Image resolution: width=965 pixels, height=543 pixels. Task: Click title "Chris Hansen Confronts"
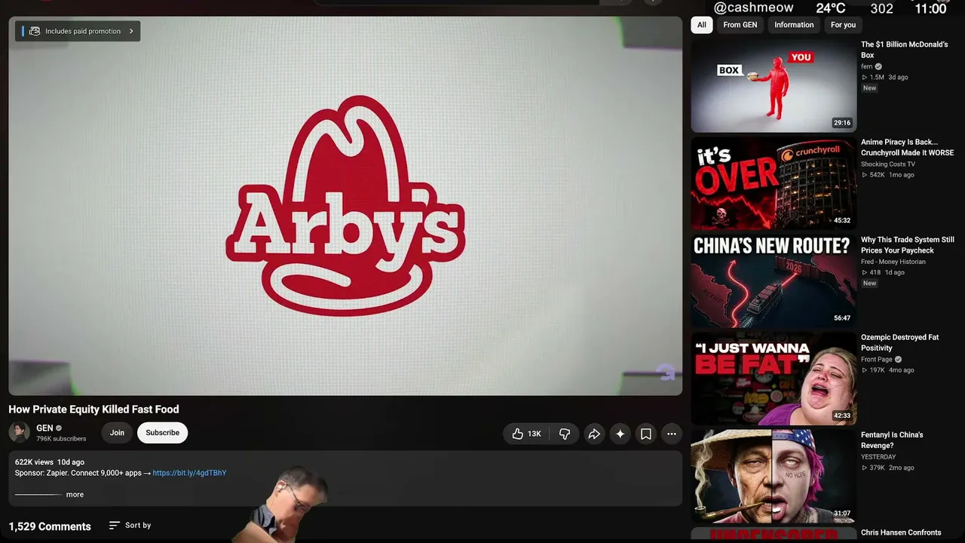tap(901, 532)
